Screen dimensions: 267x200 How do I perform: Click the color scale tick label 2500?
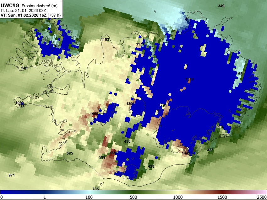(x=262, y=197)
